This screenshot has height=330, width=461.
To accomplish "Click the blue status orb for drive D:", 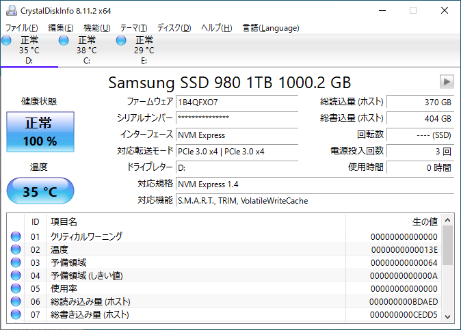I will click(x=6, y=40).
